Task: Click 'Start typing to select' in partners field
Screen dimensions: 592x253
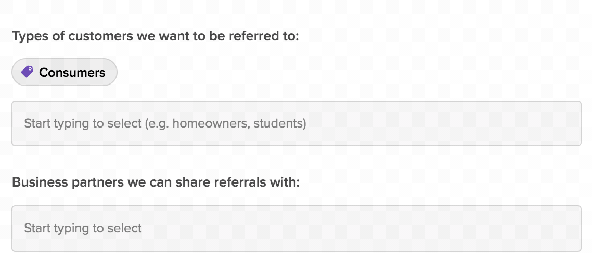Action: 83,228
